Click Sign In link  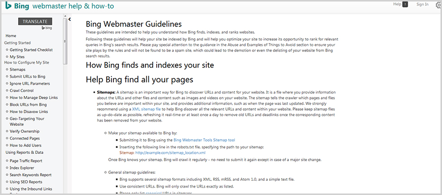422,4
